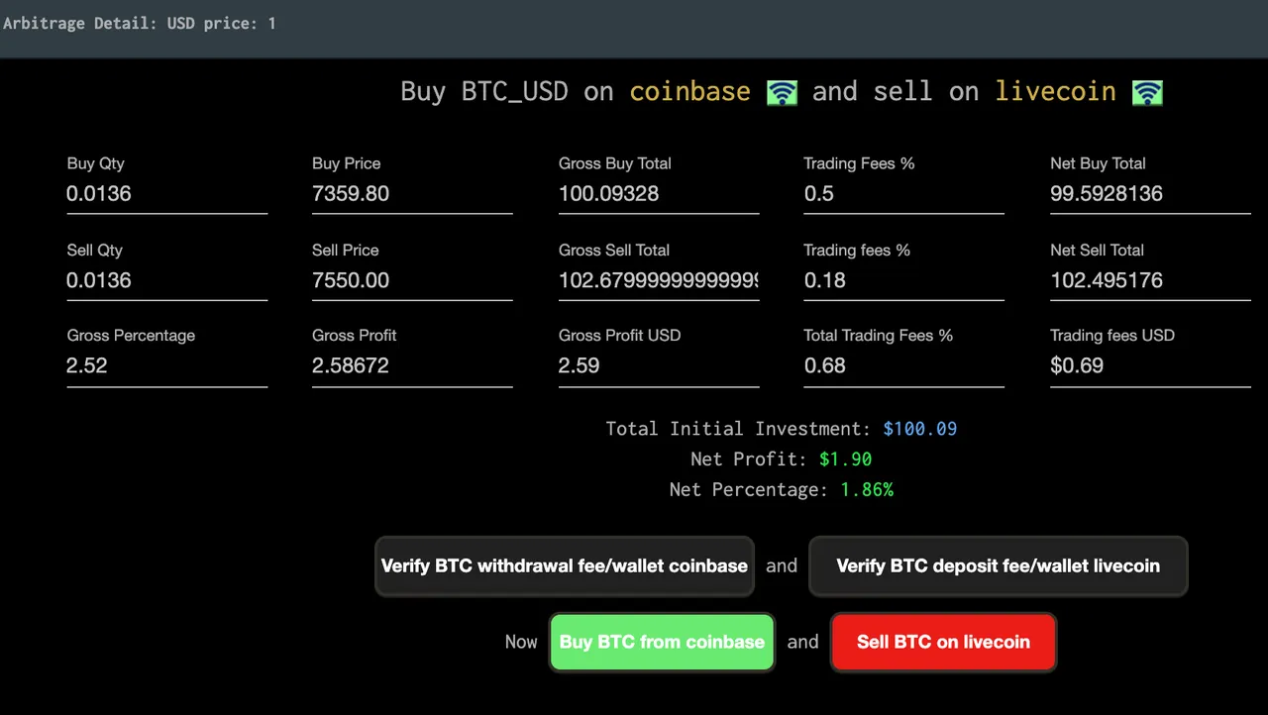
Task: Focus the Trading fees % field showing 0.18
Action: (903, 281)
